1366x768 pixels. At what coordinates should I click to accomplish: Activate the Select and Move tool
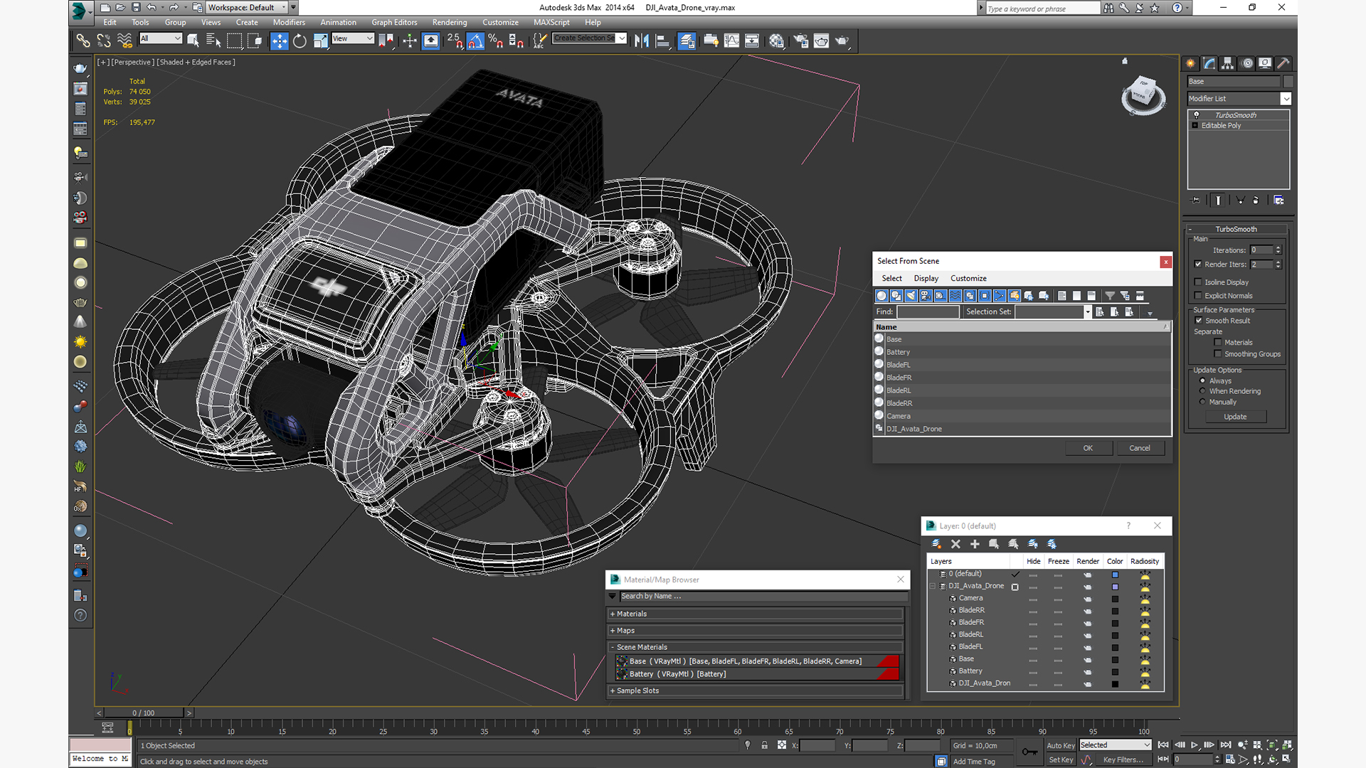click(x=279, y=41)
